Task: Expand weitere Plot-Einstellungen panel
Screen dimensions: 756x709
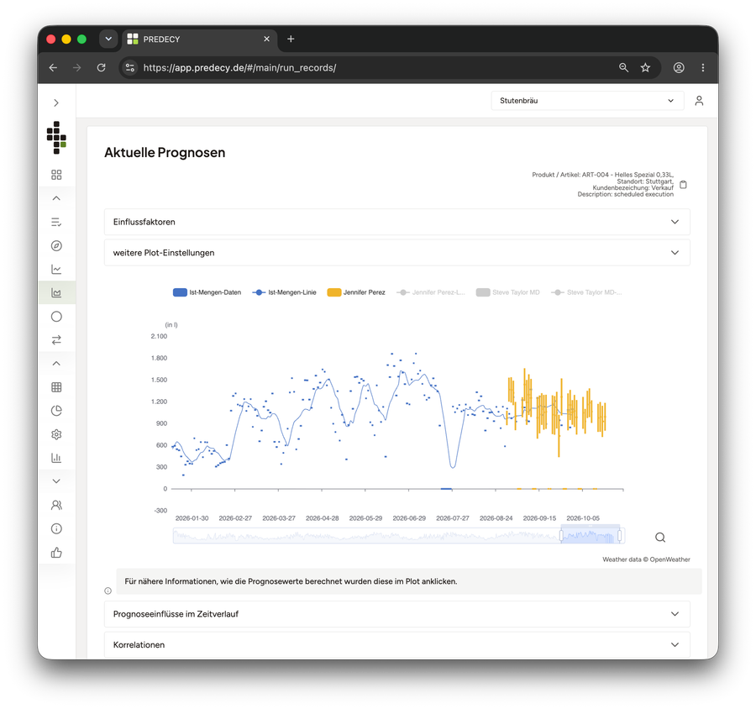Action: click(396, 253)
